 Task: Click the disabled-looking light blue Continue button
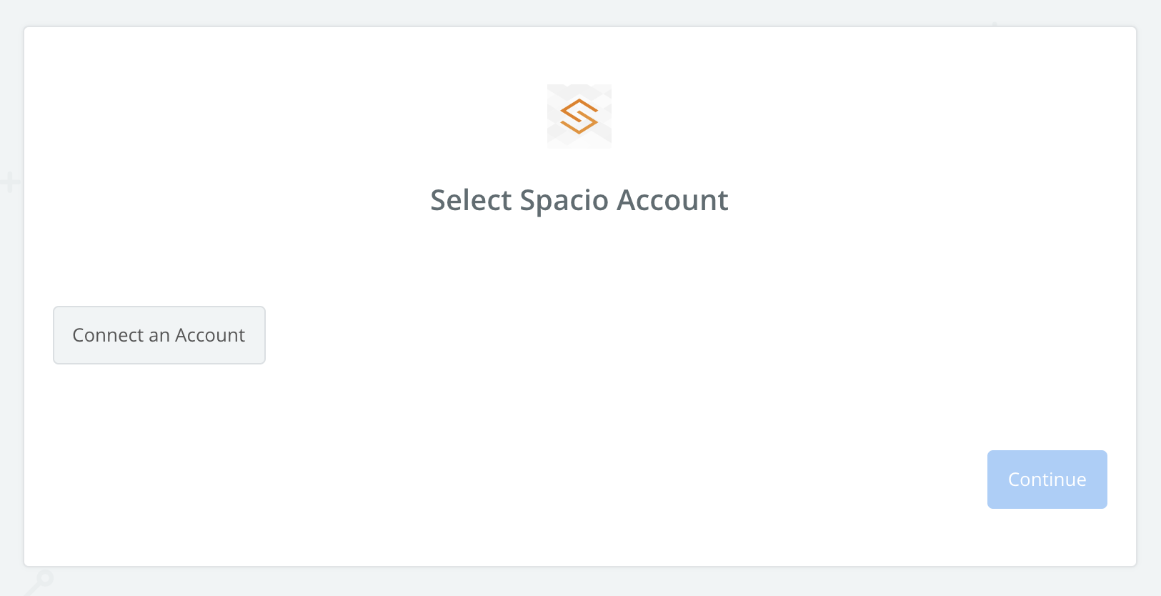pyautogui.click(x=1047, y=480)
